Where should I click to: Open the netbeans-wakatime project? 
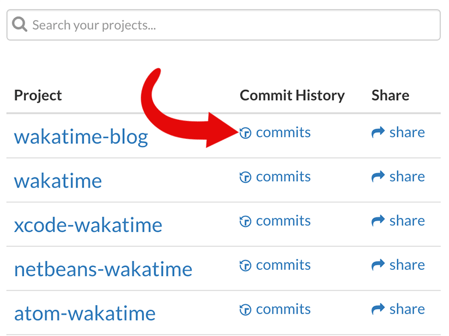click(103, 269)
